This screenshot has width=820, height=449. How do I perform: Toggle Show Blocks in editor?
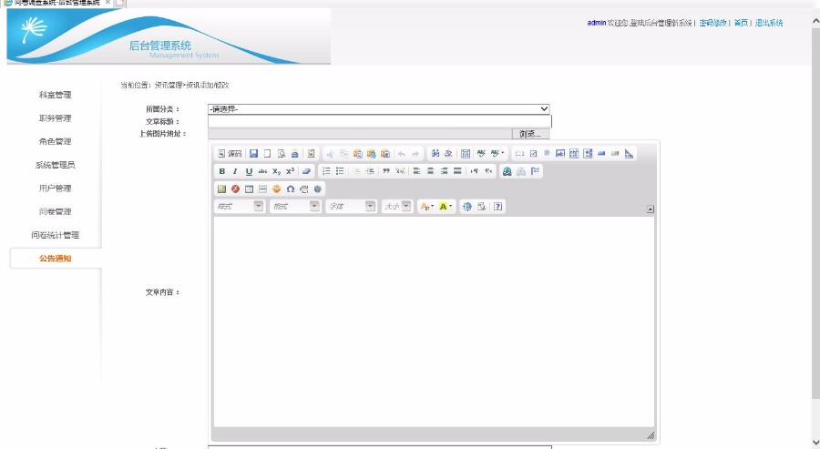point(481,207)
